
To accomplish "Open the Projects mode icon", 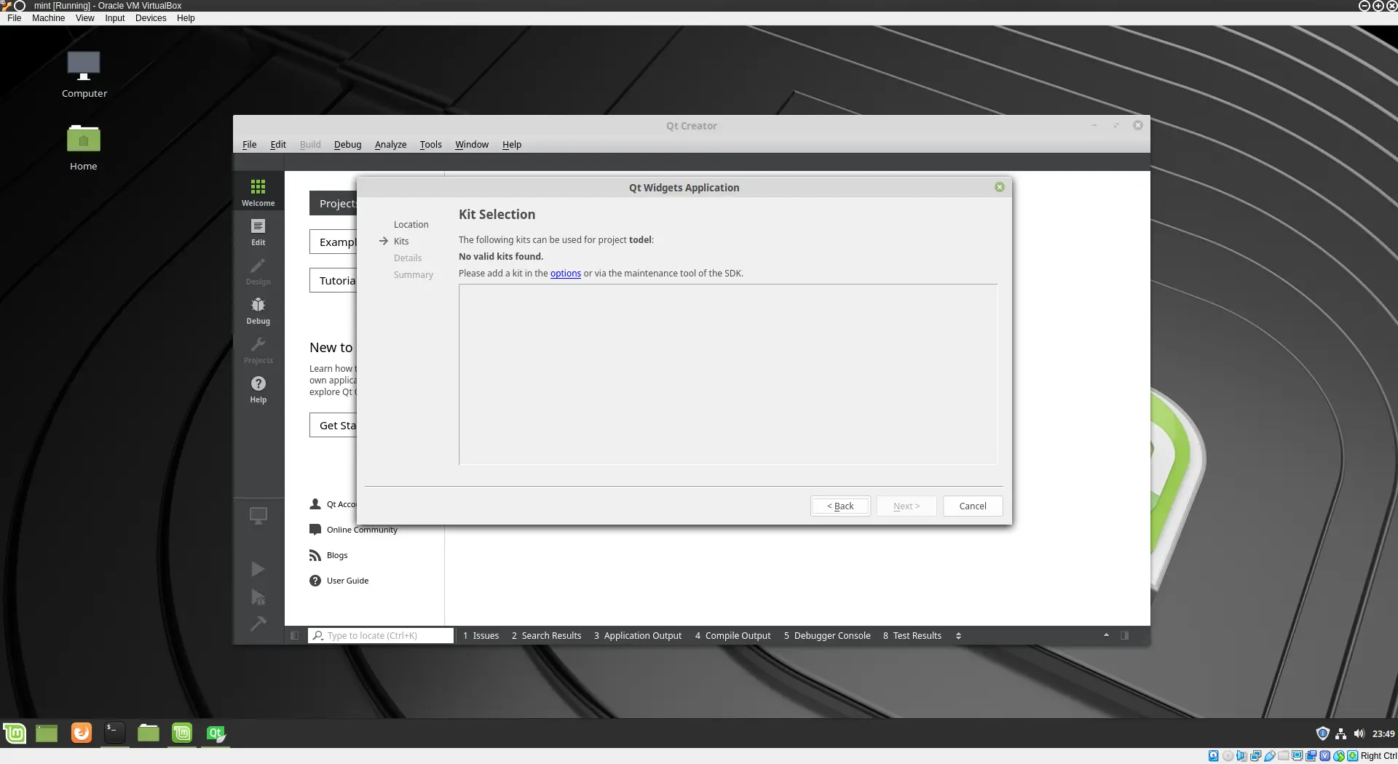I will pyautogui.click(x=258, y=350).
